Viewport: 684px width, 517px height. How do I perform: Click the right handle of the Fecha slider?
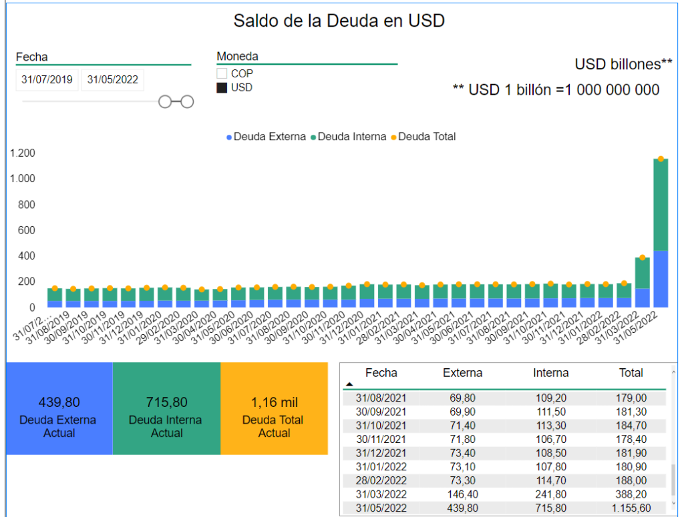tap(187, 101)
